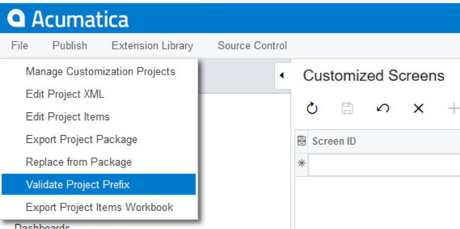
Task: Choose Edit Project XML
Action: (x=98, y=94)
